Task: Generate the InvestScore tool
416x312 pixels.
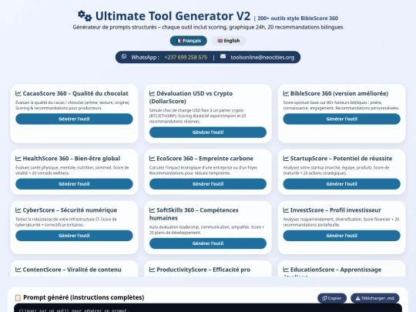Action: tap(342, 236)
